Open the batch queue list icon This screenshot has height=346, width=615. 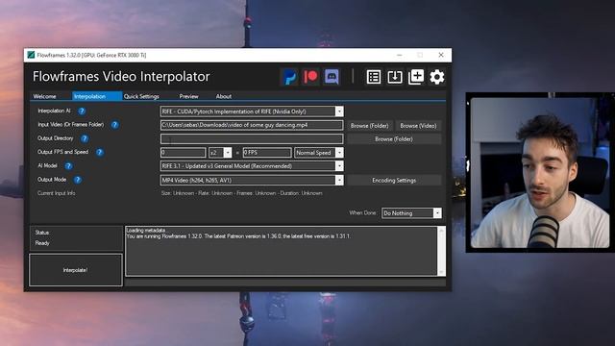[x=374, y=77]
